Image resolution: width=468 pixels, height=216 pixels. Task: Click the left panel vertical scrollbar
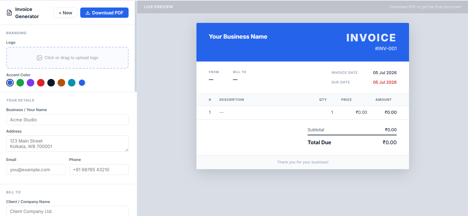click(136, 46)
